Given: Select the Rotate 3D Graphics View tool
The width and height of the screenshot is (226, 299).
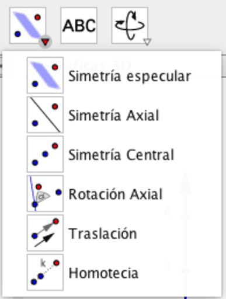Looking at the screenshot, I should tap(130, 26).
